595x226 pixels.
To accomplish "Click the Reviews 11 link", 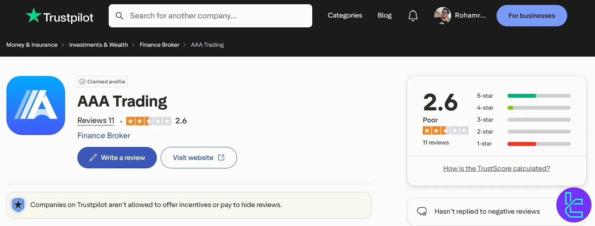I will tap(95, 120).
